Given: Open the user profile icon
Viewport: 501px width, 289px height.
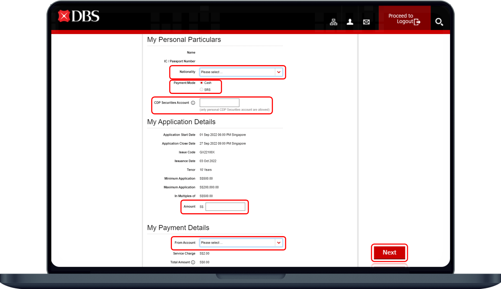Looking at the screenshot, I should pos(350,22).
